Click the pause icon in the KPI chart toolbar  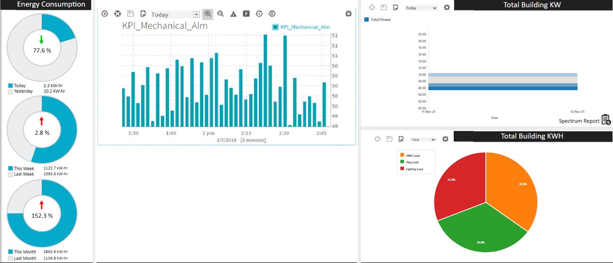coord(272,14)
